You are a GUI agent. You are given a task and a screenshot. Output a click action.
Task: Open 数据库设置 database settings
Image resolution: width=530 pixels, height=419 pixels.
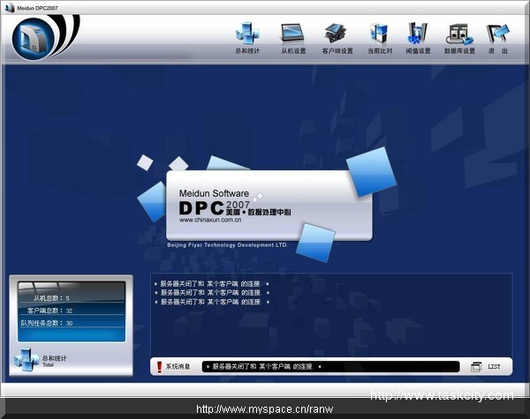coord(458,35)
